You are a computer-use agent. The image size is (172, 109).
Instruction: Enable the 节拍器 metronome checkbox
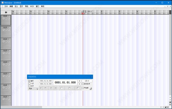click(x=83, y=88)
